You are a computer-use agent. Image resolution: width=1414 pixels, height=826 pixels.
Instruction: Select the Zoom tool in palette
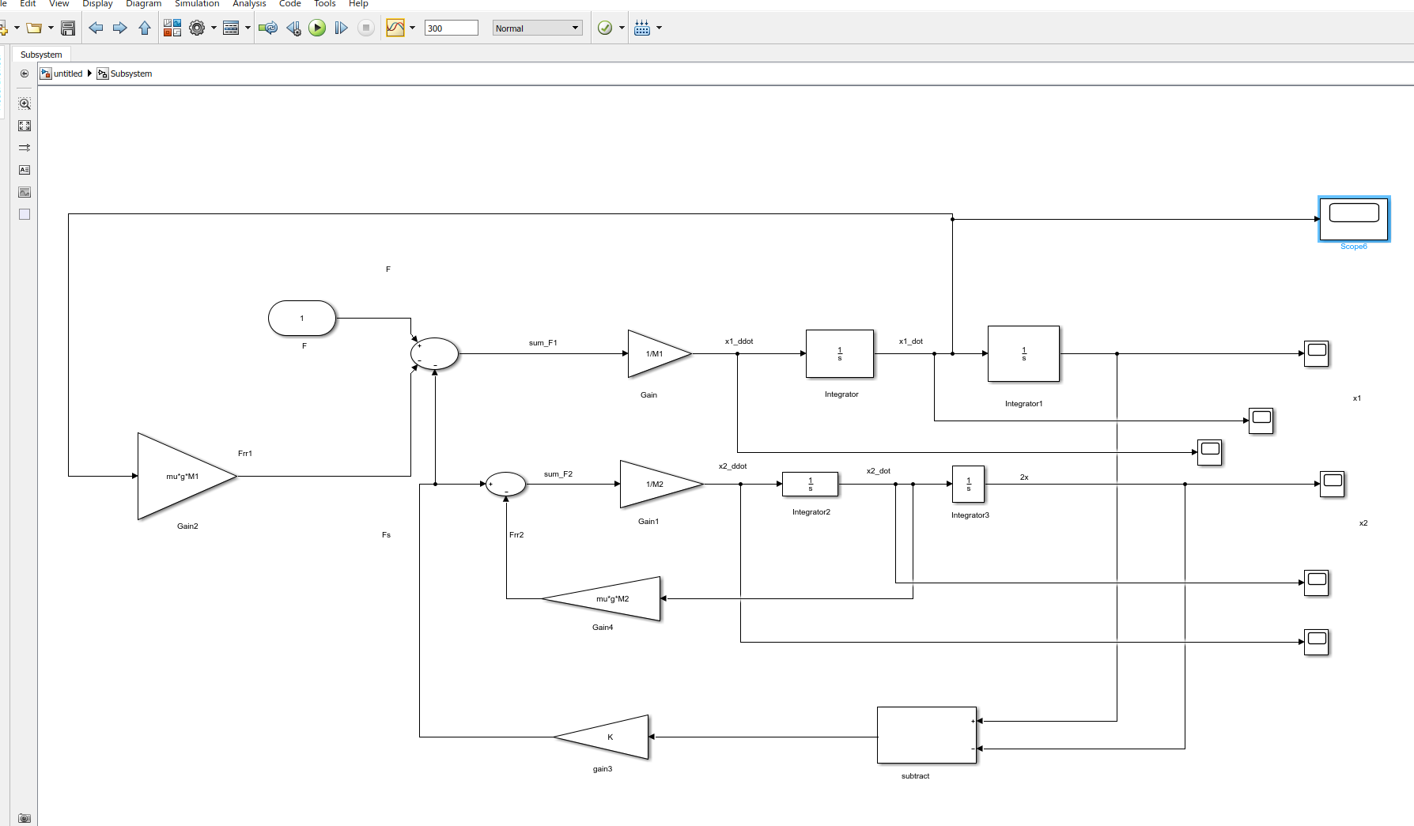pyautogui.click(x=25, y=104)
